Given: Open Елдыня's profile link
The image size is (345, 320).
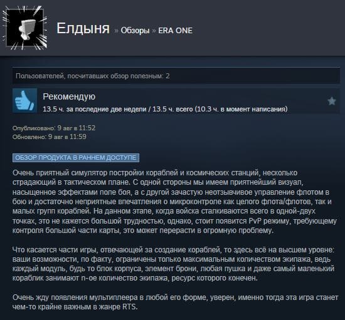Looking at the screenshot, I should (x=83, y=29).
